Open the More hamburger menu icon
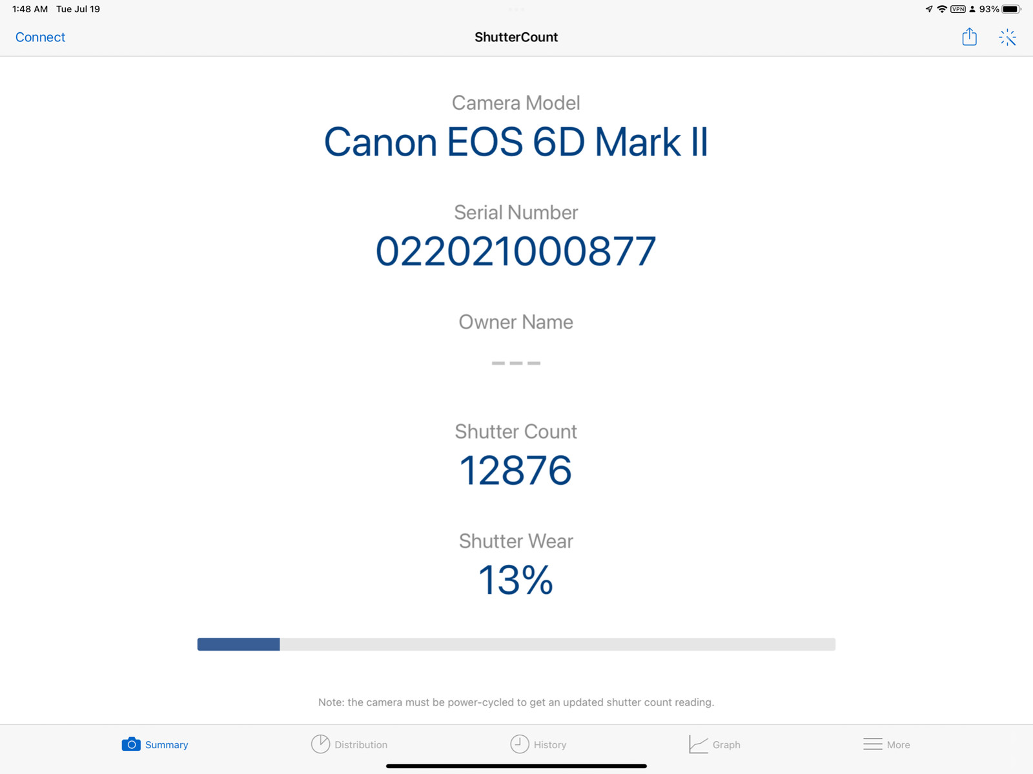Image resolution: width=1033 pixels, height=774 pixels. (x=873, y=744)
